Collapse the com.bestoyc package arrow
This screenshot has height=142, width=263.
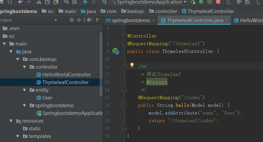pyautogui.click(x=18, y=59)
